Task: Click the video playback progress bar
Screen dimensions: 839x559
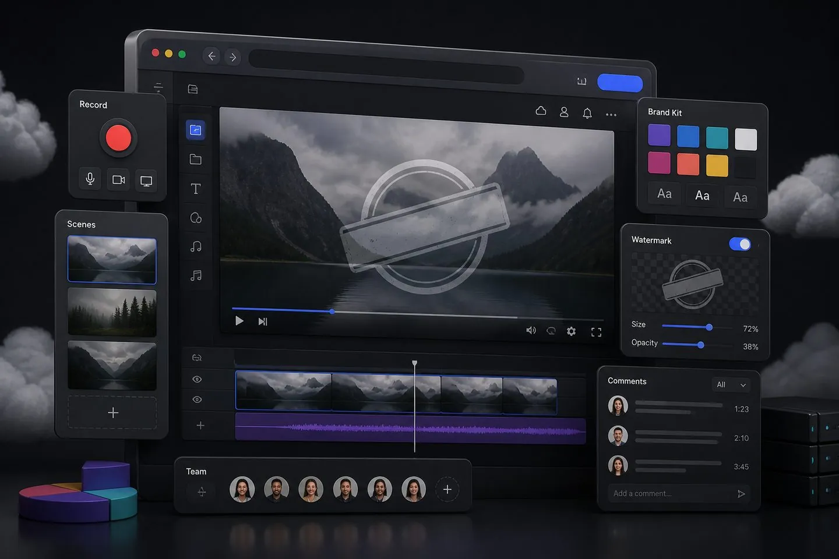Action: (418, 313)
